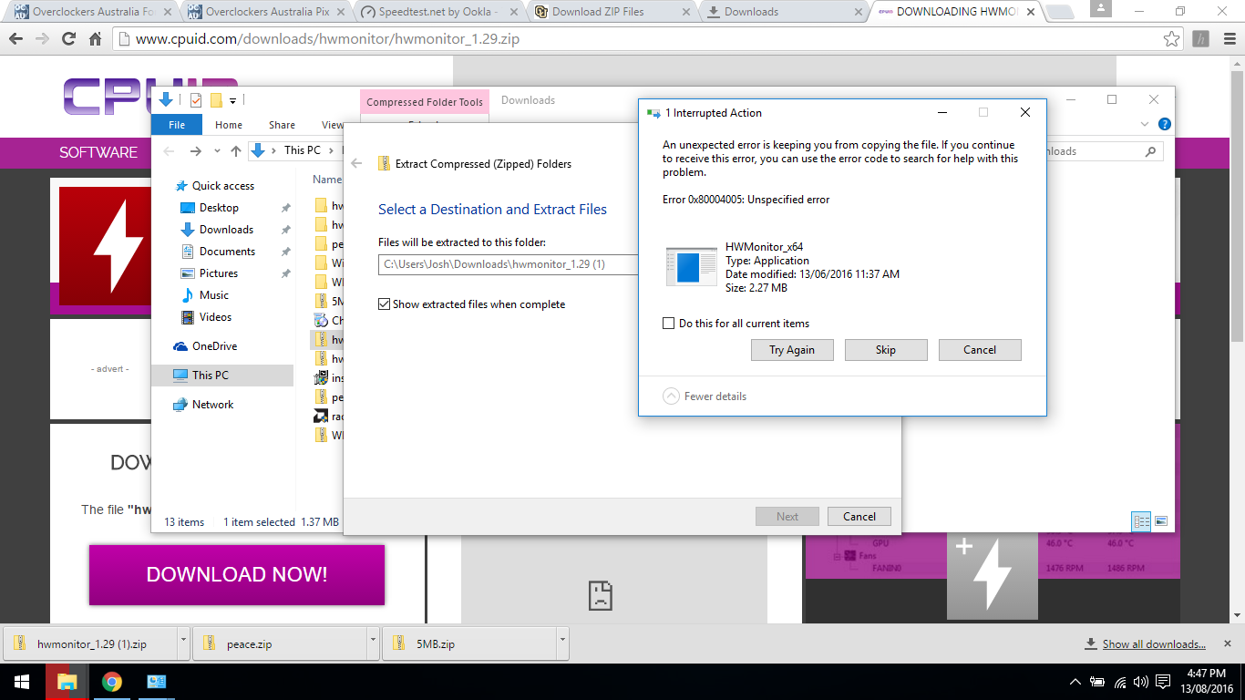Open the Share ribbon tab
1245x700 pixels.
(x=282, y=125)
